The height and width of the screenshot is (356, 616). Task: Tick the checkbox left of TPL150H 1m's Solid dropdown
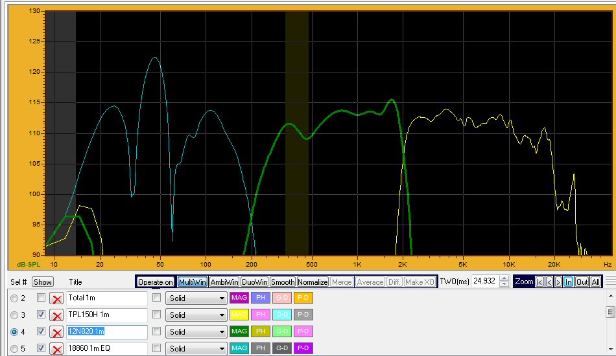pyautogui.click(x=156, y=315)
